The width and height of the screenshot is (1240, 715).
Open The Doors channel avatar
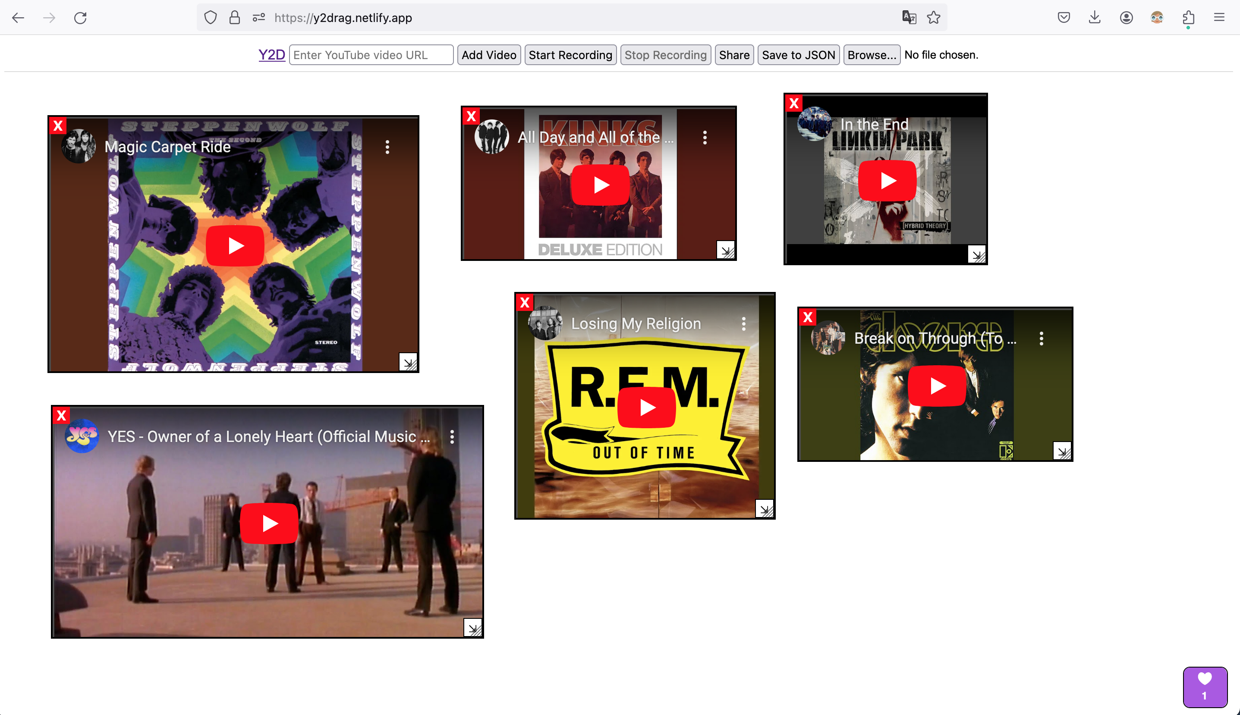click(x=828, y=338)
